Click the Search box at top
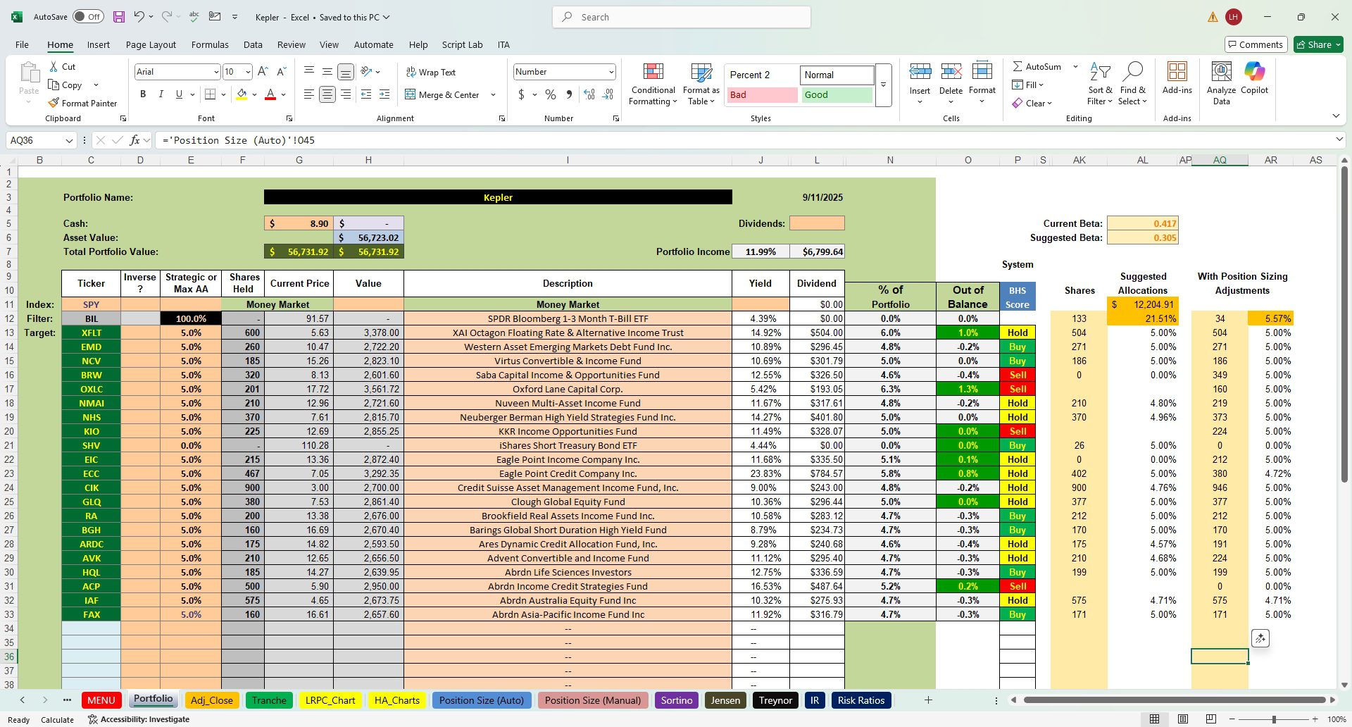Image resolution: width=1352 pixels, height=727 pixels. point(680,16)
